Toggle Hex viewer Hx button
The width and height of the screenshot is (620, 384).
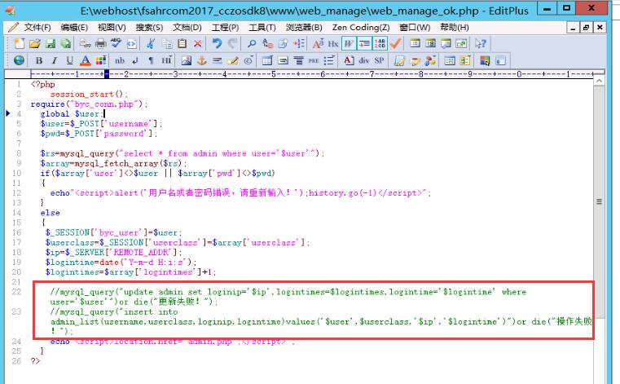point(332,43)
